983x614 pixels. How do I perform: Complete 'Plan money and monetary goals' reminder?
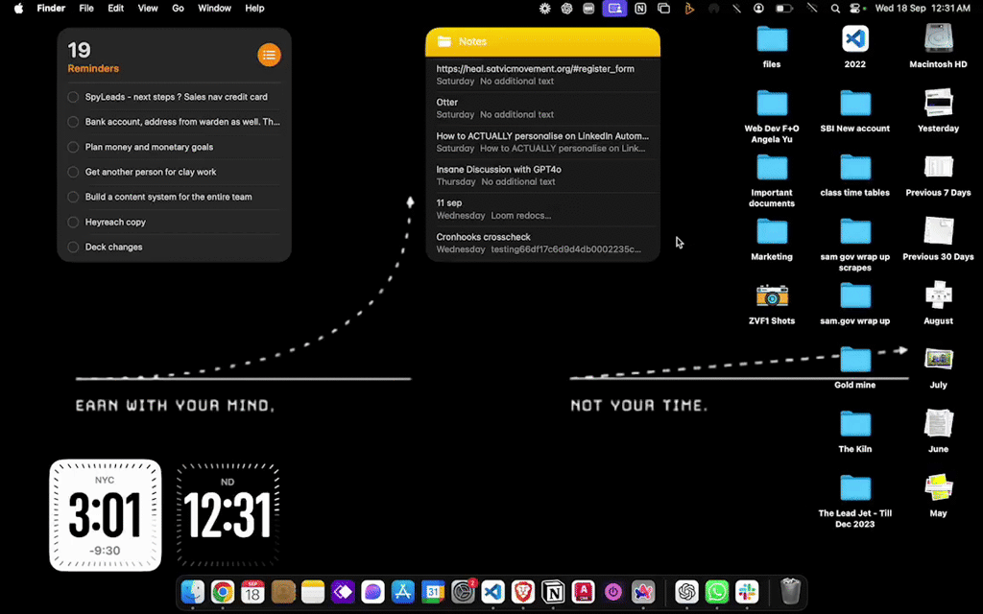pyautogui.click(x=74, y=147)
